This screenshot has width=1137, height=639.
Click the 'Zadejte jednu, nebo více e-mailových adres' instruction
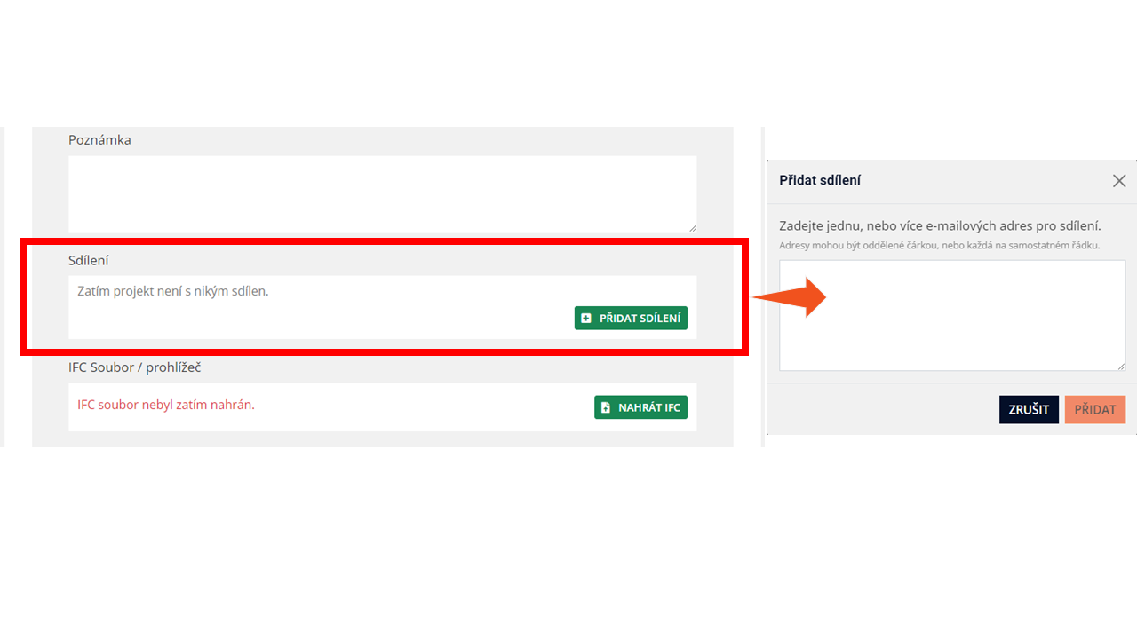coord(940,225)
